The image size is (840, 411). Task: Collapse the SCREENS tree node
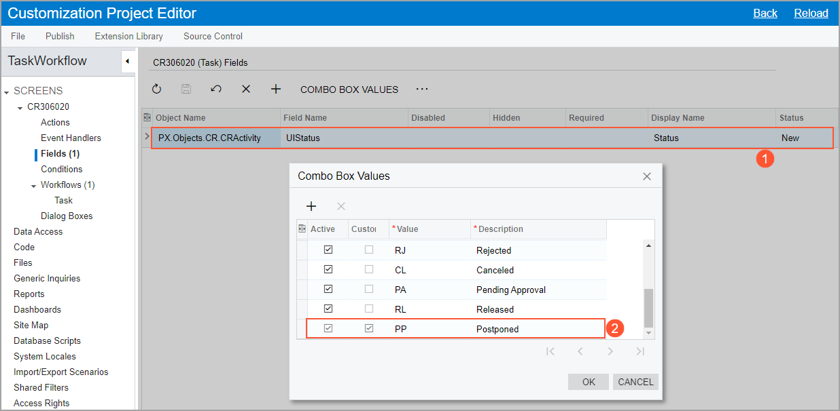(7, 92)
